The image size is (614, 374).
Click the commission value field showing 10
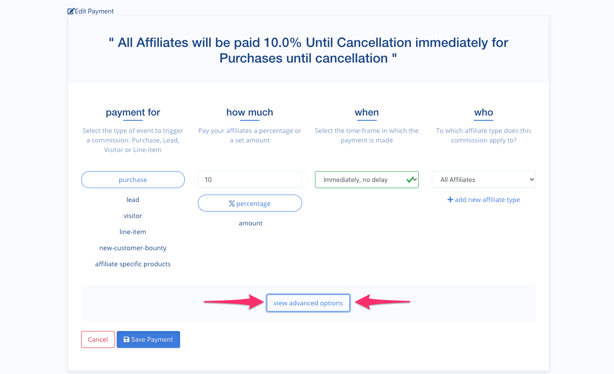pyautogui.click(x=250, y=179)
